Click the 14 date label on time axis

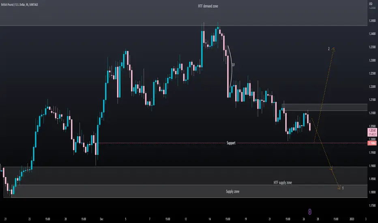coord(210,219)
